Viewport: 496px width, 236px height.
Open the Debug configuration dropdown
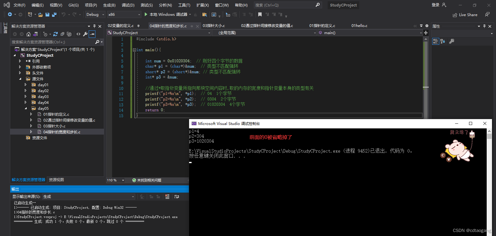pyautogui.click(x=95, y=15)
